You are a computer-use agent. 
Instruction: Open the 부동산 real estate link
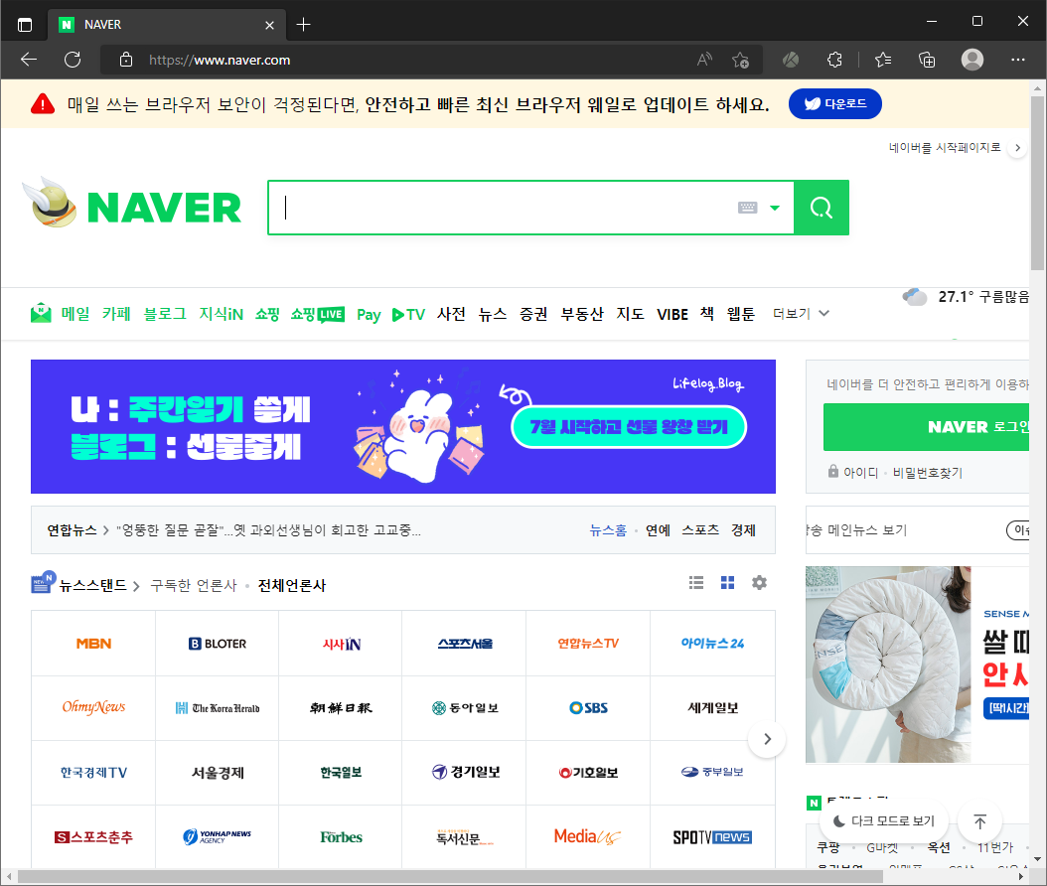click(x=581, y=314)
